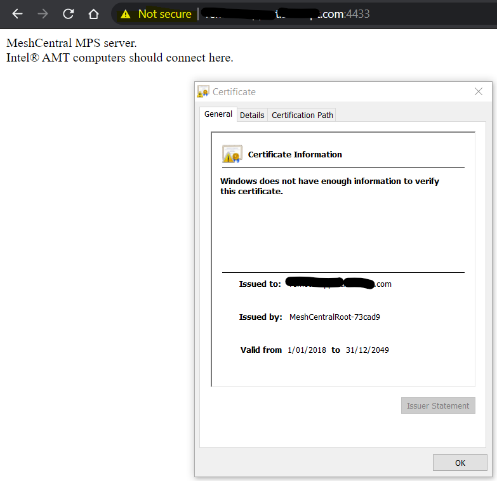Open the browser home page icon

pos(93,14)
